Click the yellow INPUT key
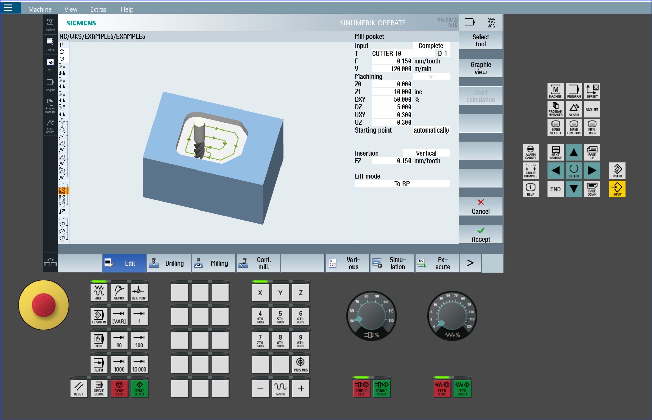 click(x=617, y=189)
